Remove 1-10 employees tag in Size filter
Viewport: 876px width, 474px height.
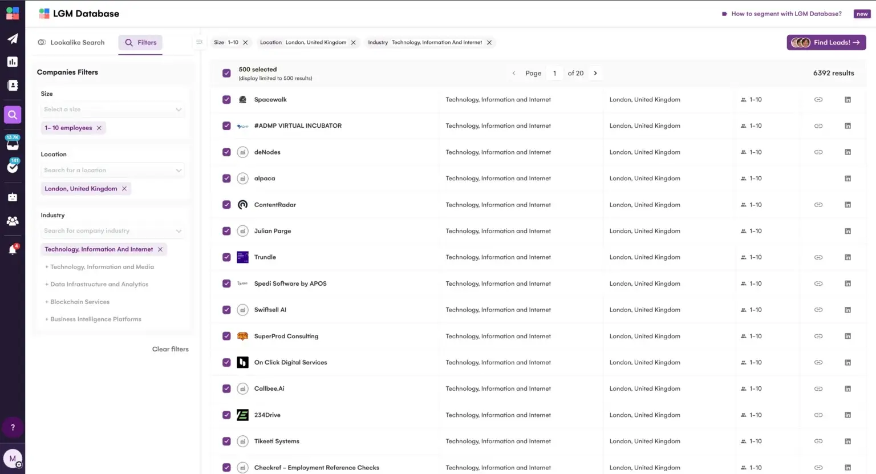(99, 128)
